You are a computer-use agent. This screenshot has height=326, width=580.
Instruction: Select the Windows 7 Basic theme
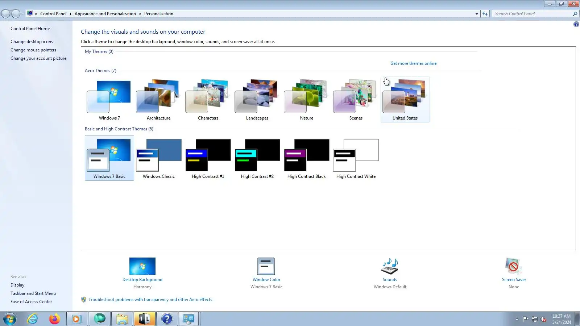[x=109, y=158]
